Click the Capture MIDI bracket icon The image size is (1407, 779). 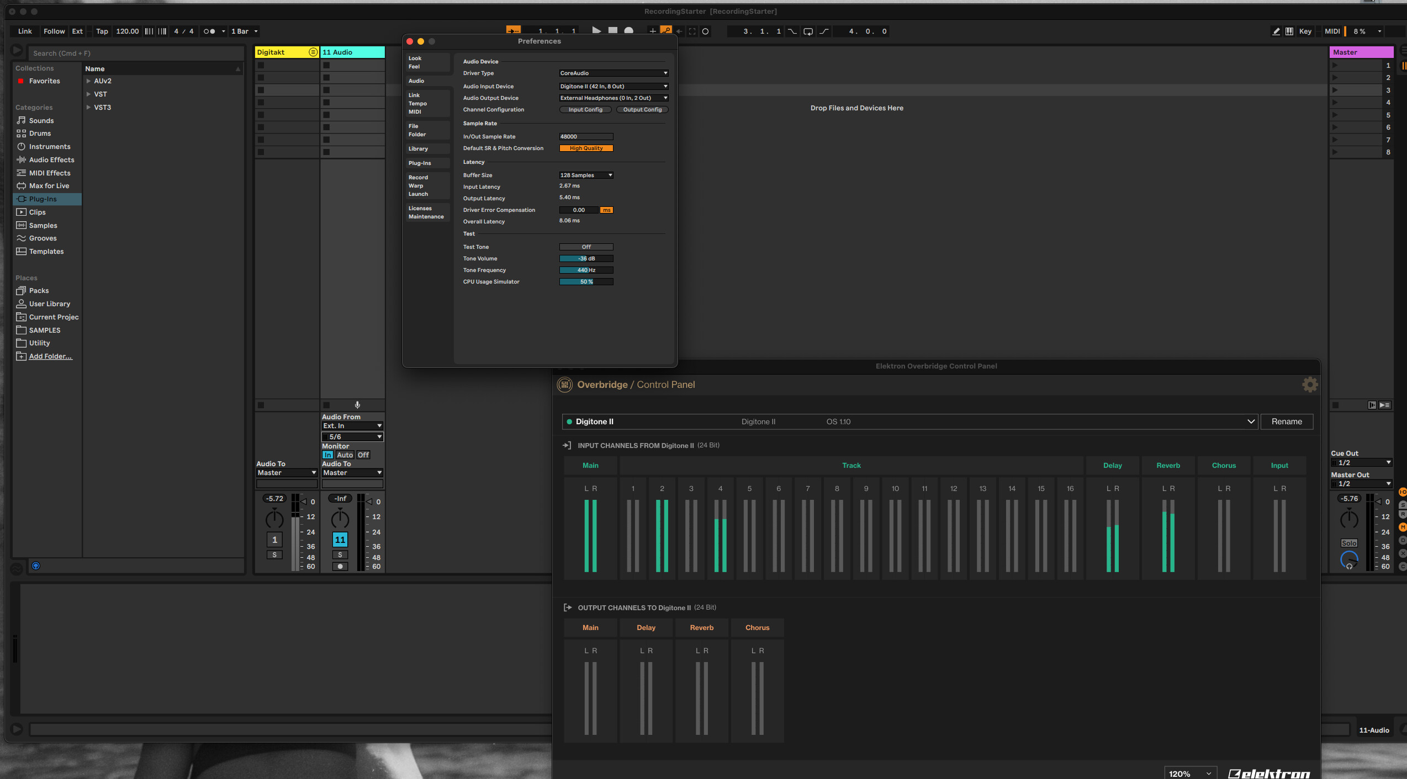pos(692,31)
